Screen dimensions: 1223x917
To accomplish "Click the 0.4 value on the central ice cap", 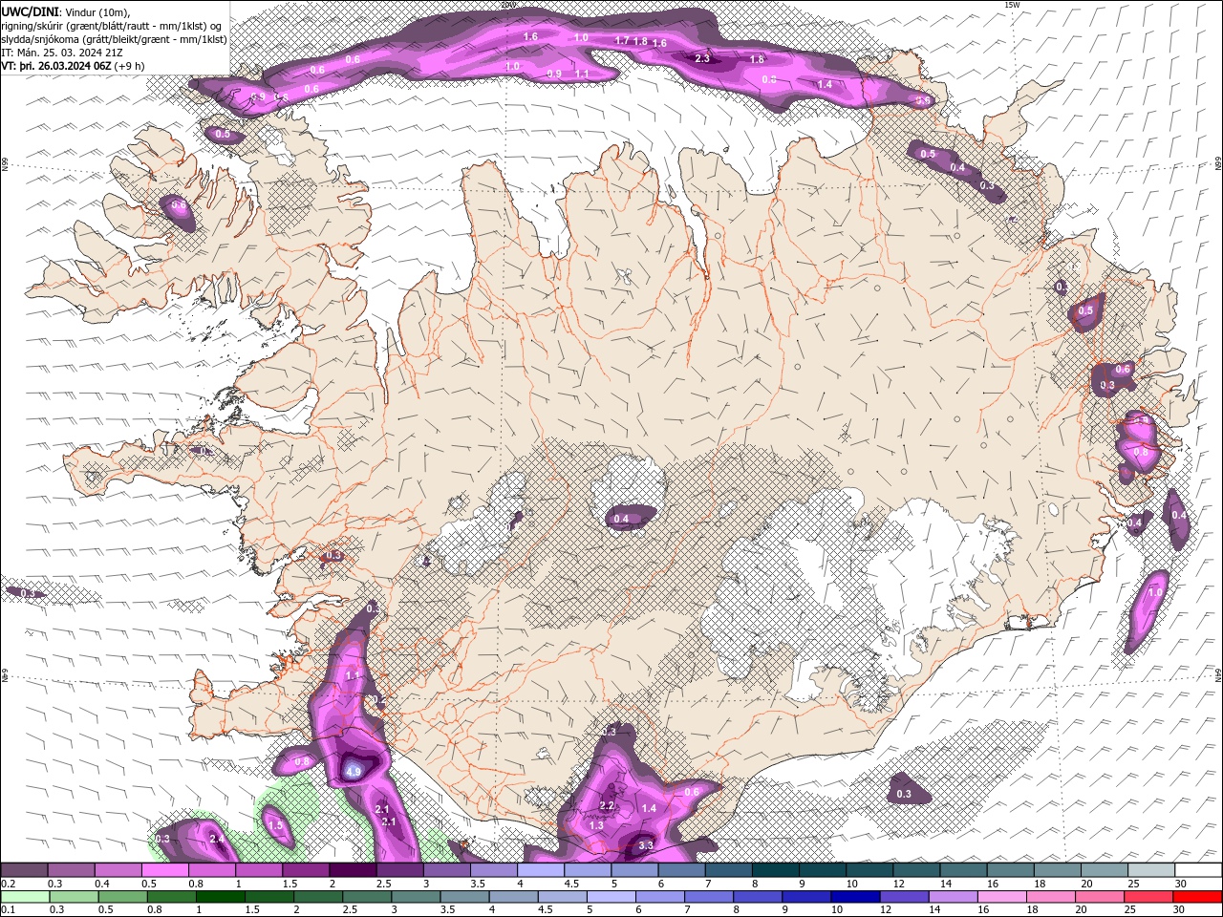I will tap(621, 520).
